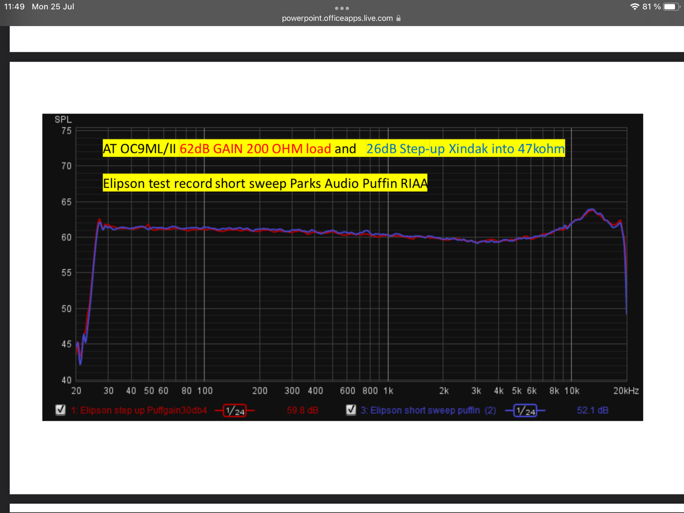Image resolution: width=684 pixels, height=513 pixels.
Task: Click the 10k frequency axis label
Action: 571,390
